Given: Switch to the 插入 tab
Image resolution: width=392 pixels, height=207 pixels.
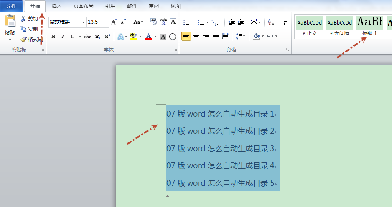Looking at the screenshot, I should click(57, 6).
